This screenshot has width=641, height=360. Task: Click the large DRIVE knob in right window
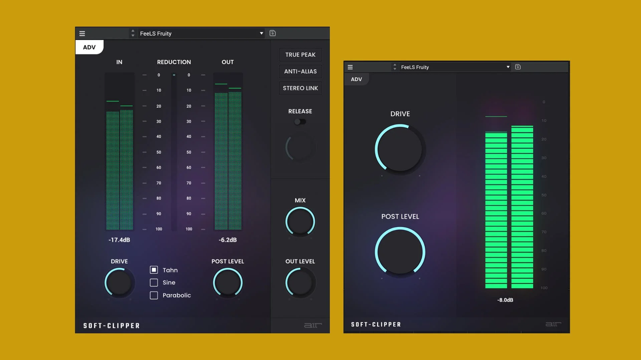(x=400, y=149)
